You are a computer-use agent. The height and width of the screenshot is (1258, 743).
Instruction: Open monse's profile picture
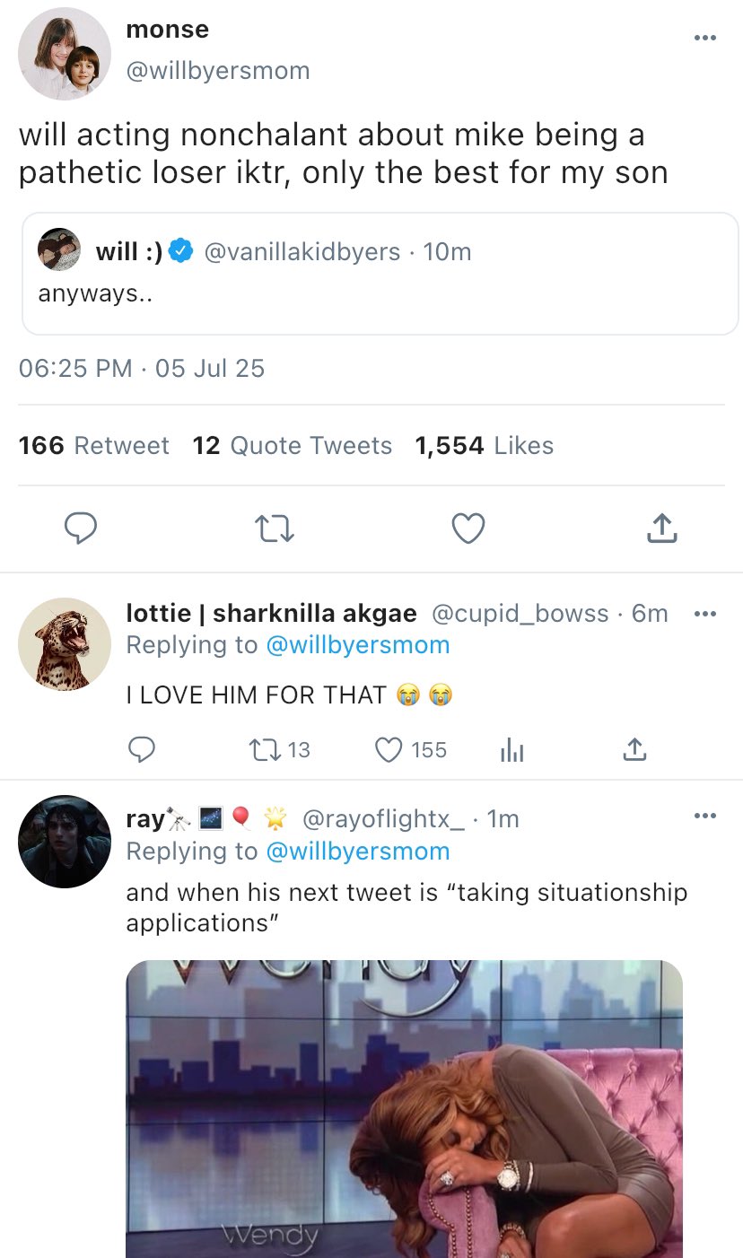pyautogui.click(x=65, y=54)
